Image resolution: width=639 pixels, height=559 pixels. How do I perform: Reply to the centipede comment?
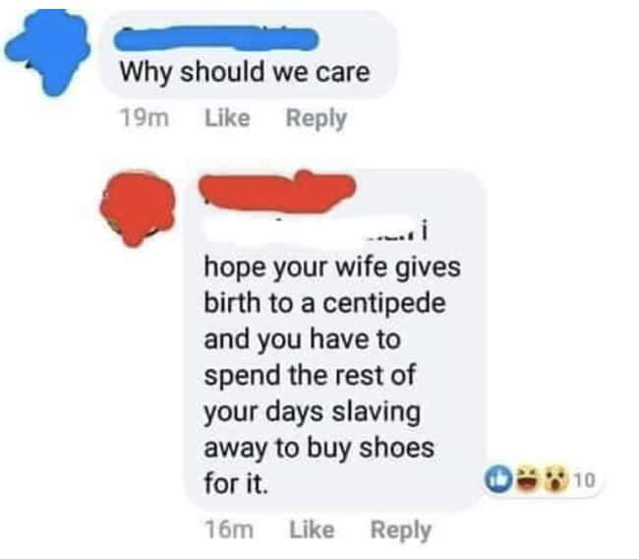401,530
